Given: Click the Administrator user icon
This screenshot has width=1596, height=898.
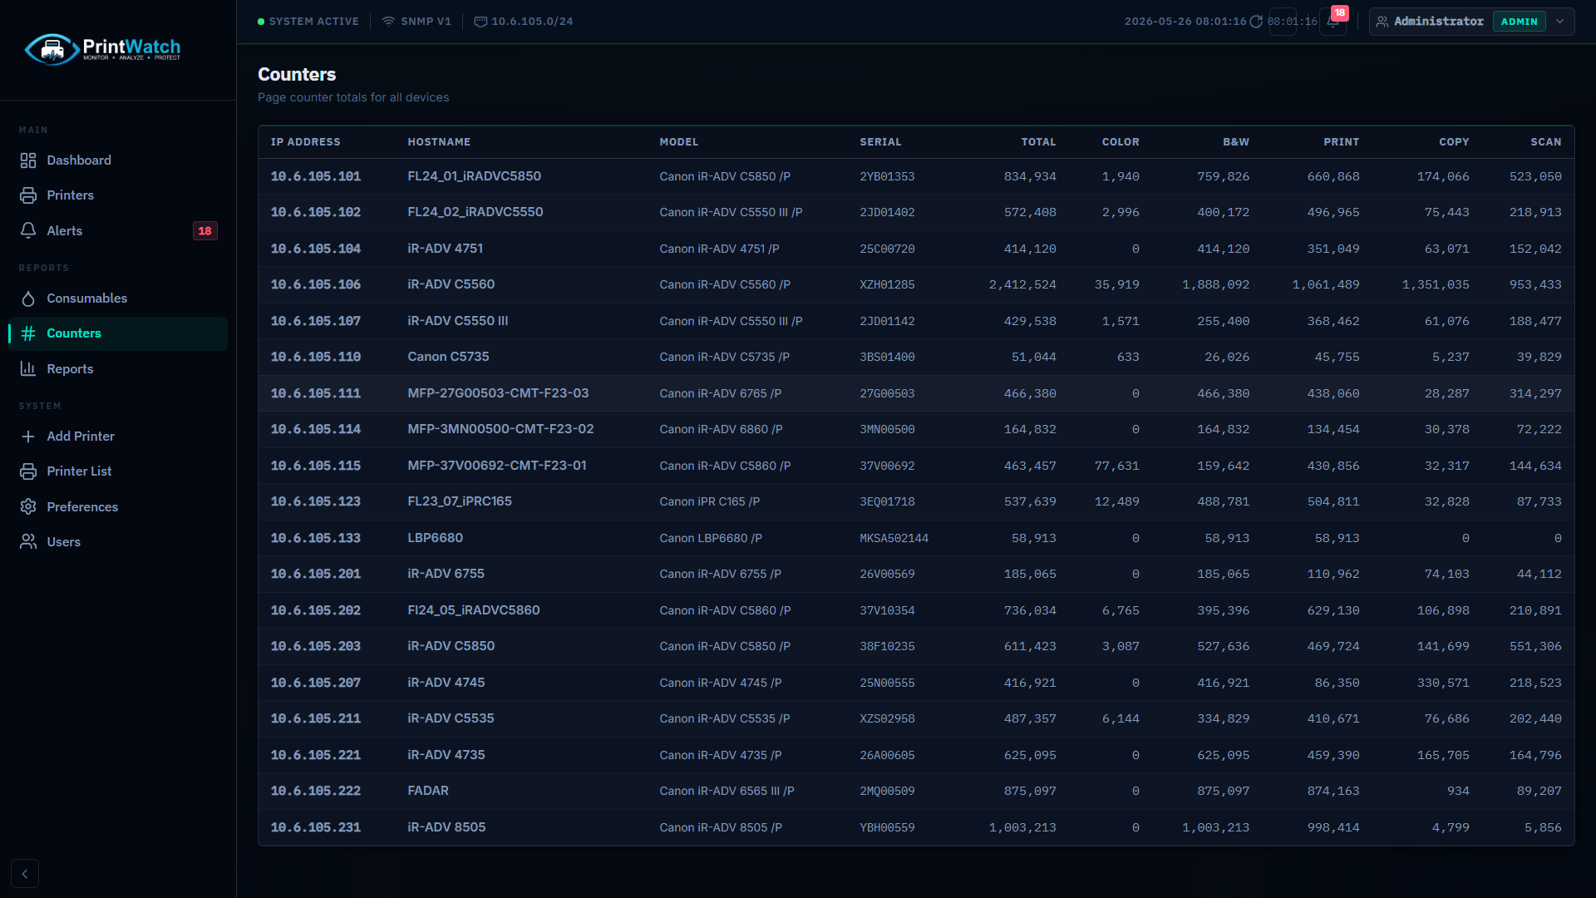Looking at the screenshot, I should pos(1382,22).
